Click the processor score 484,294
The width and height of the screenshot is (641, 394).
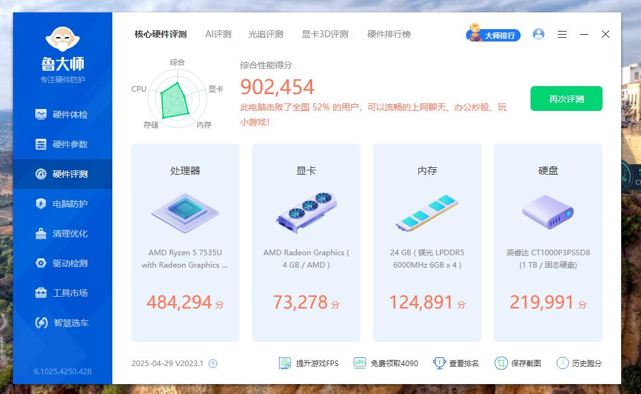tap(179, 302)
